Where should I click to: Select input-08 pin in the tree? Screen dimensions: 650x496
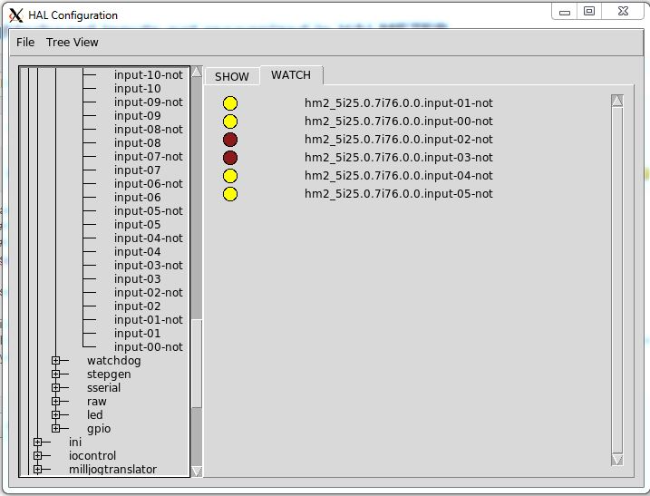(137, 143)
